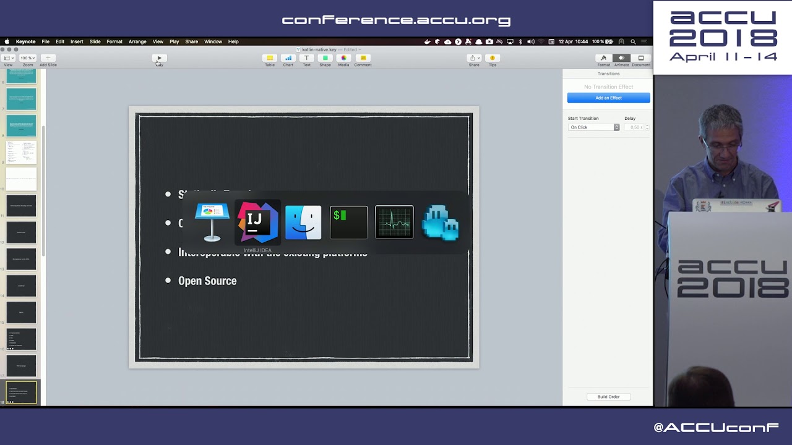
Task: Click the Add an Effect button
Action: [x=609, y=98]
